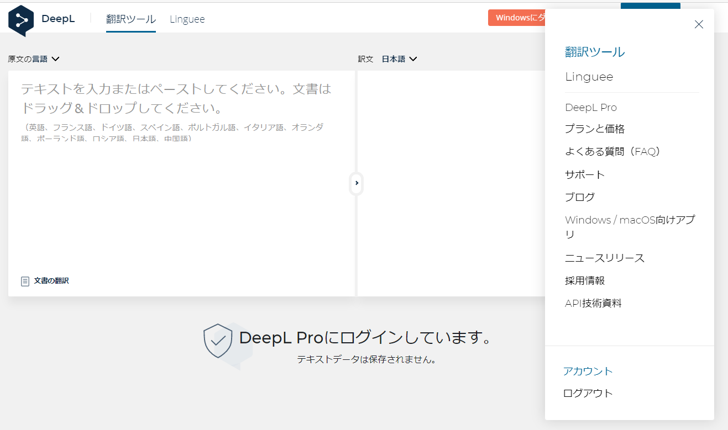Click ログアウト to log out
The width and height of the screenshot is (728, 430).
click(588, 393)
